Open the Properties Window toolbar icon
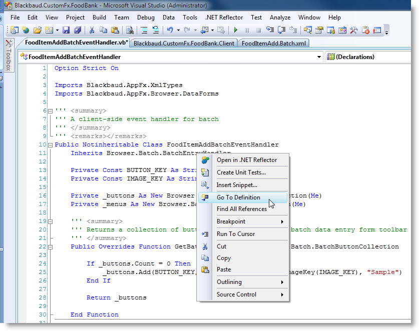419x331 pixels. coord(319,30)
